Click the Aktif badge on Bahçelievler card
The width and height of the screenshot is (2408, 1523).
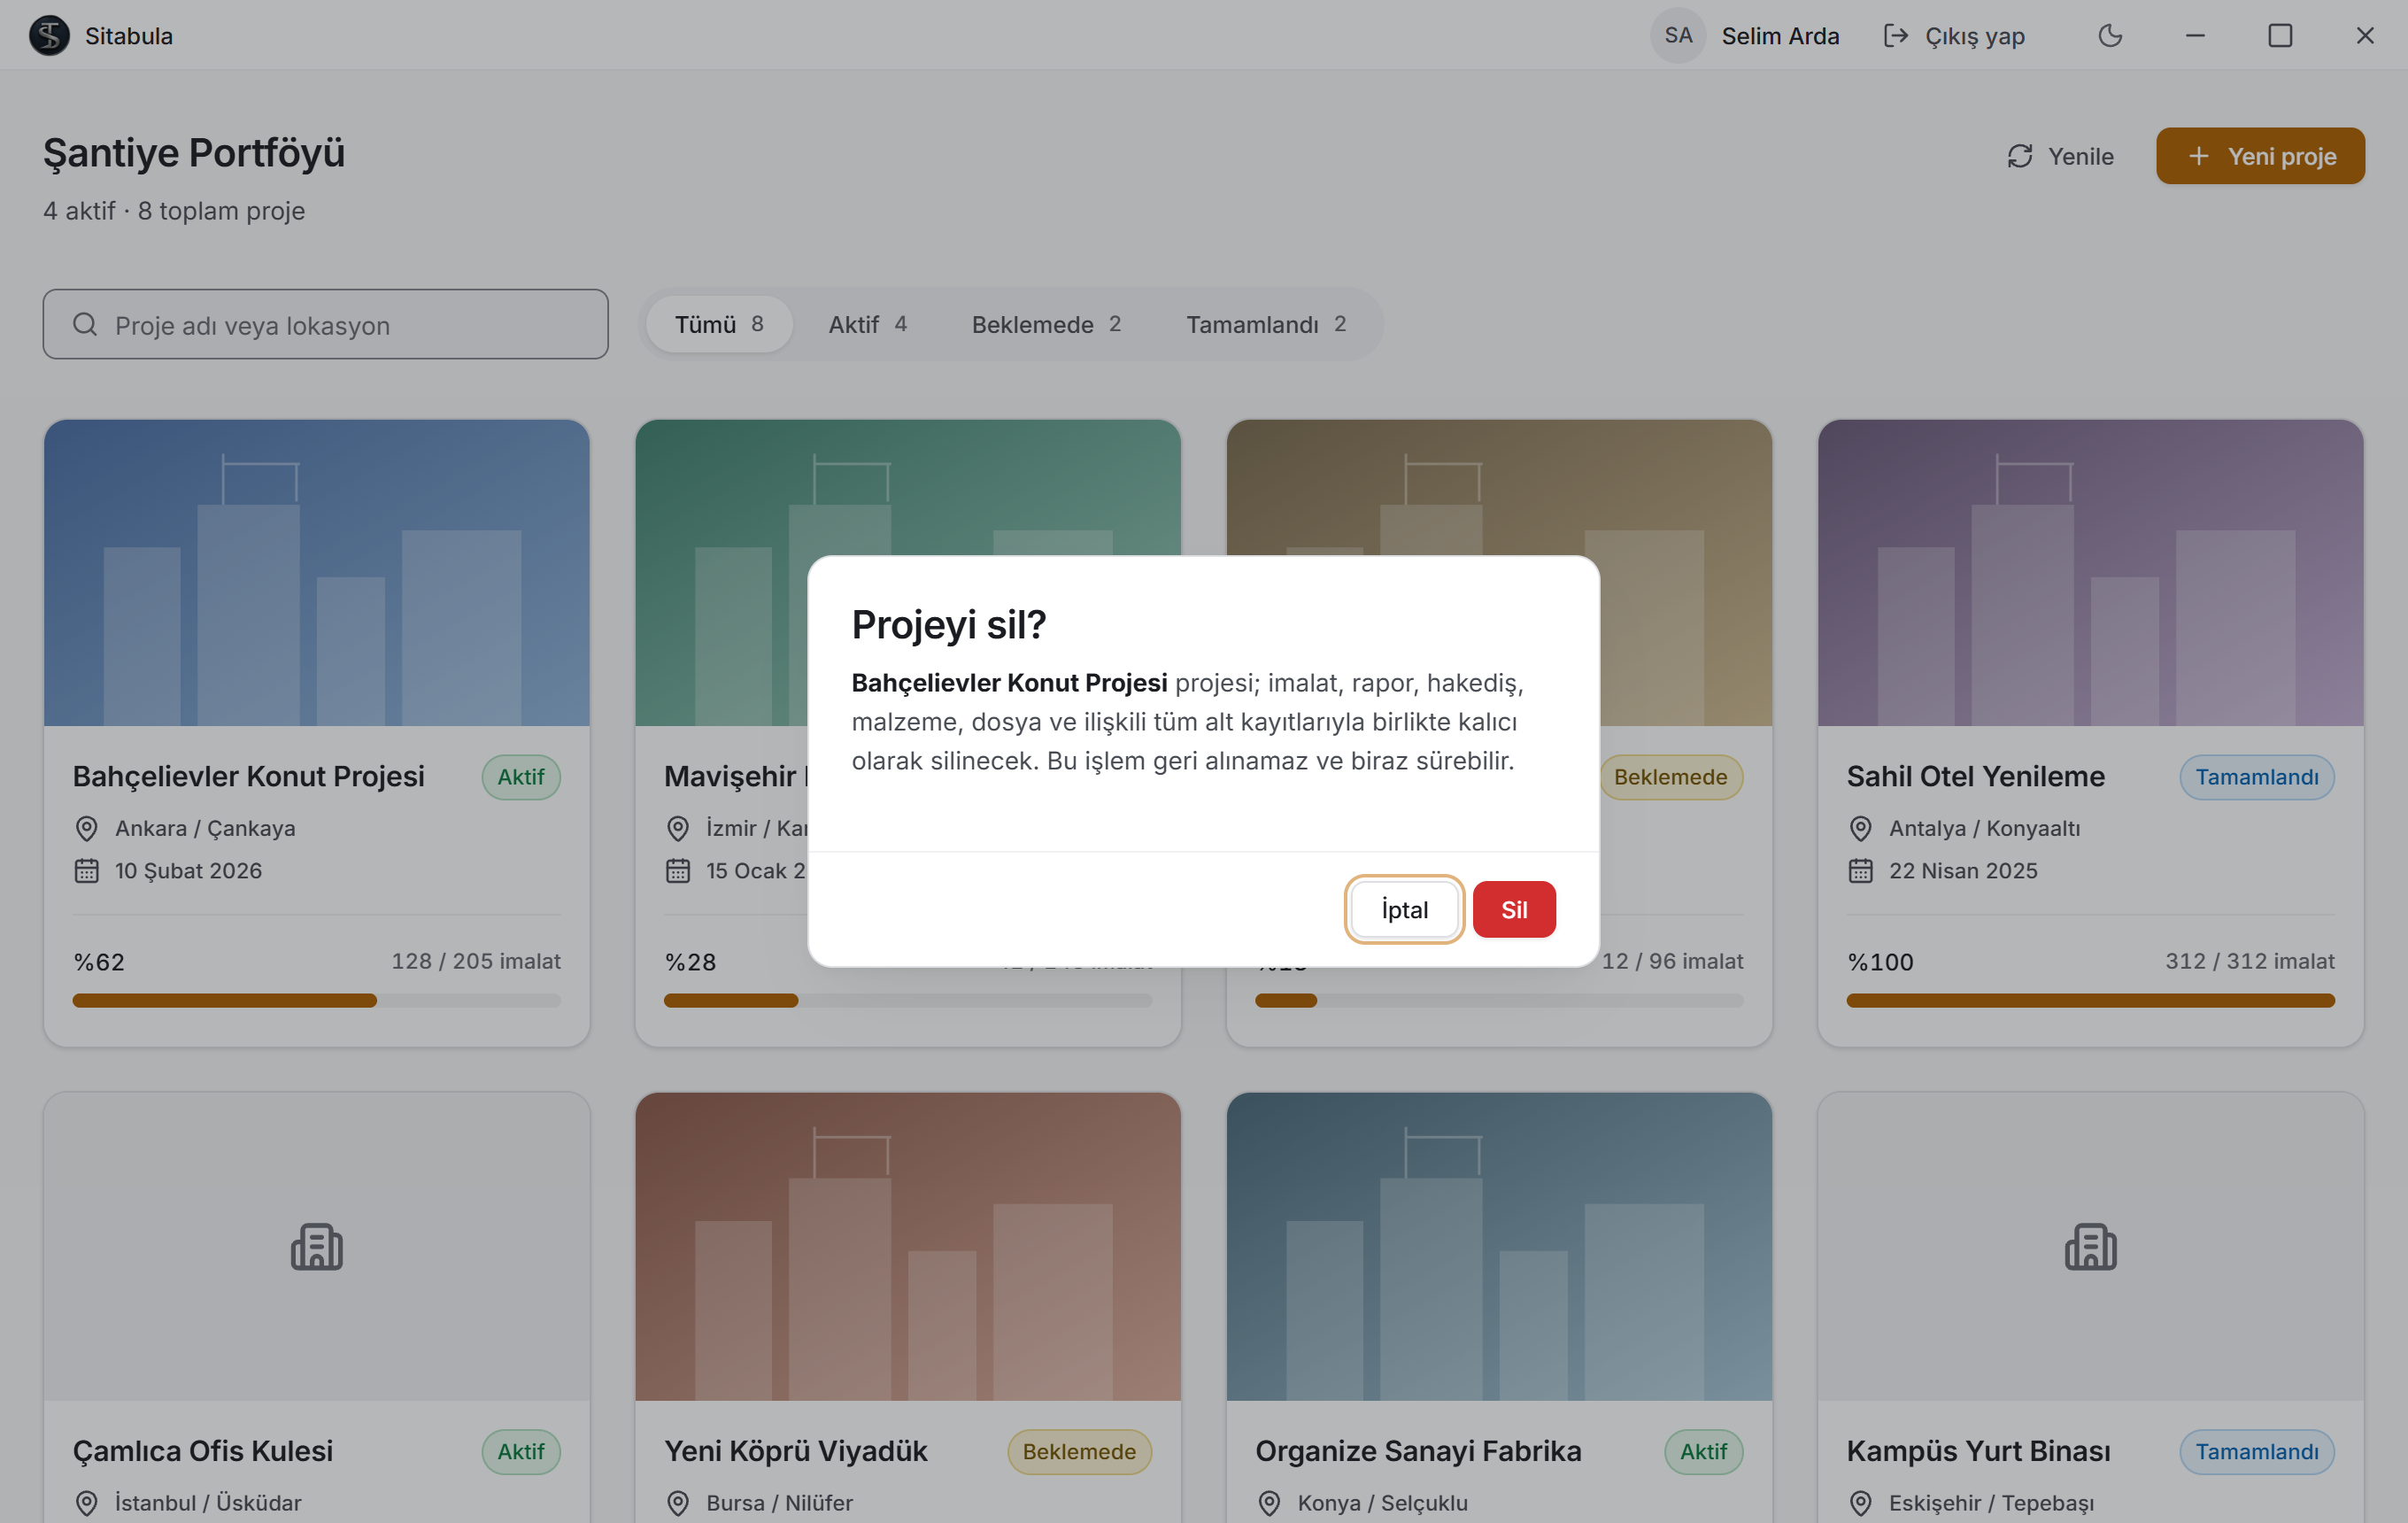click(x=521, y=777)
